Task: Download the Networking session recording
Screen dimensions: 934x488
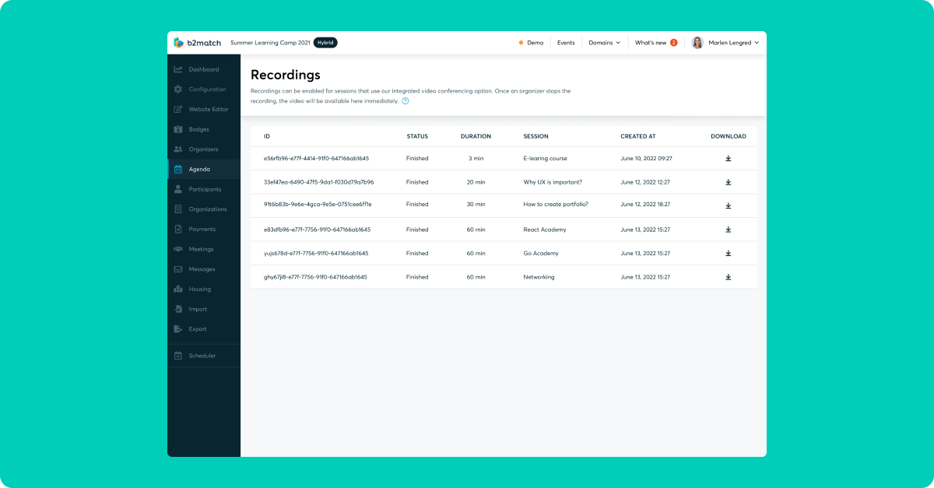Action: (728, 276)
